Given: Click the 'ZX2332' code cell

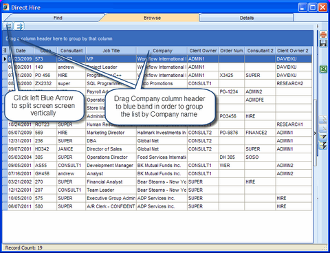Looking at the screenshot, I should pyautogui.click(x=45, y=84).
